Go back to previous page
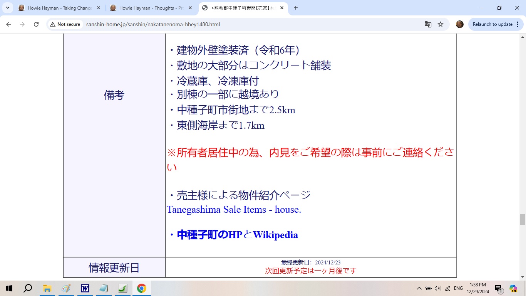The image size is (526, 296). click(x=8, y=24)
